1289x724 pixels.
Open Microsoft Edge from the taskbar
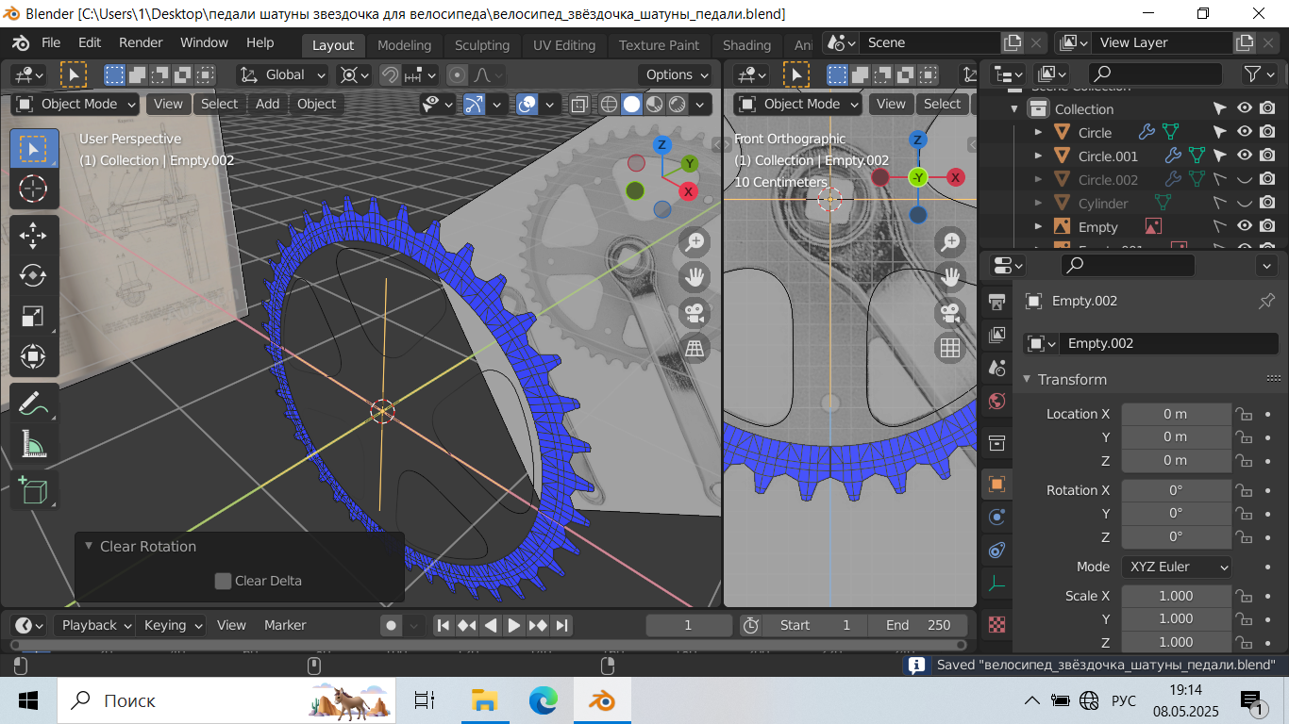pyautogui.click(x=543, y=700)
